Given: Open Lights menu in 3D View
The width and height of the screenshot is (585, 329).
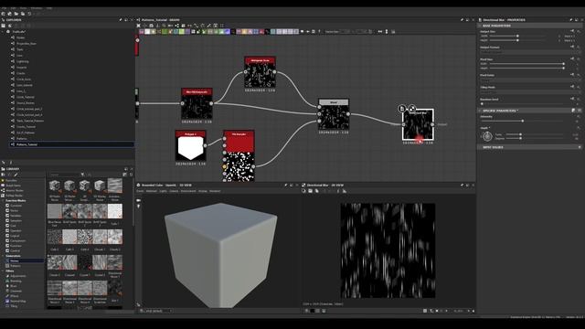Looking at the screenshot, I should click(163, 191).
